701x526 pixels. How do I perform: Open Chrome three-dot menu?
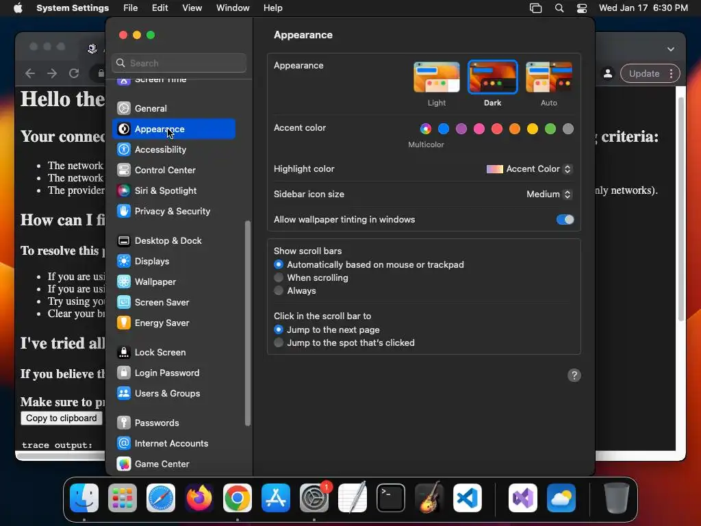pyautogui.click(x=671, y=74)
